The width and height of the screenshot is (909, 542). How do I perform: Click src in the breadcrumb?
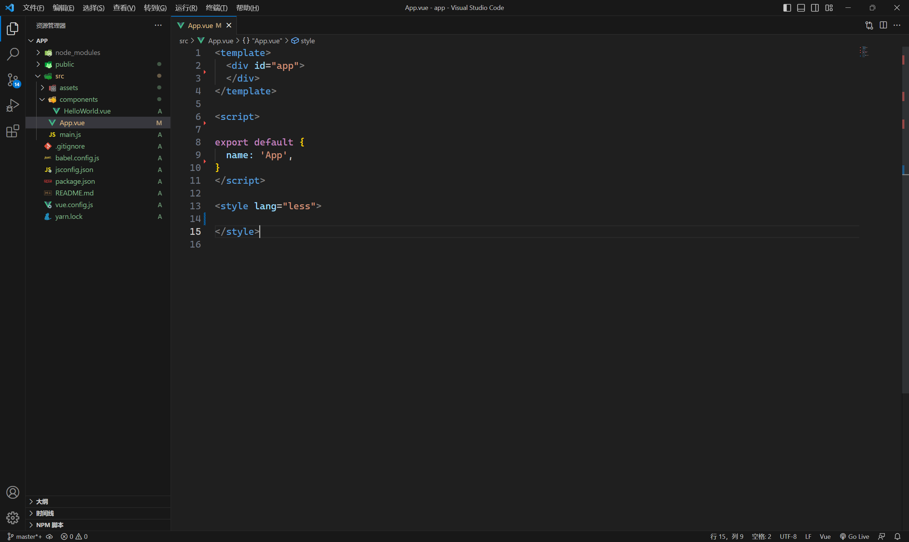(x=184, y=41)
